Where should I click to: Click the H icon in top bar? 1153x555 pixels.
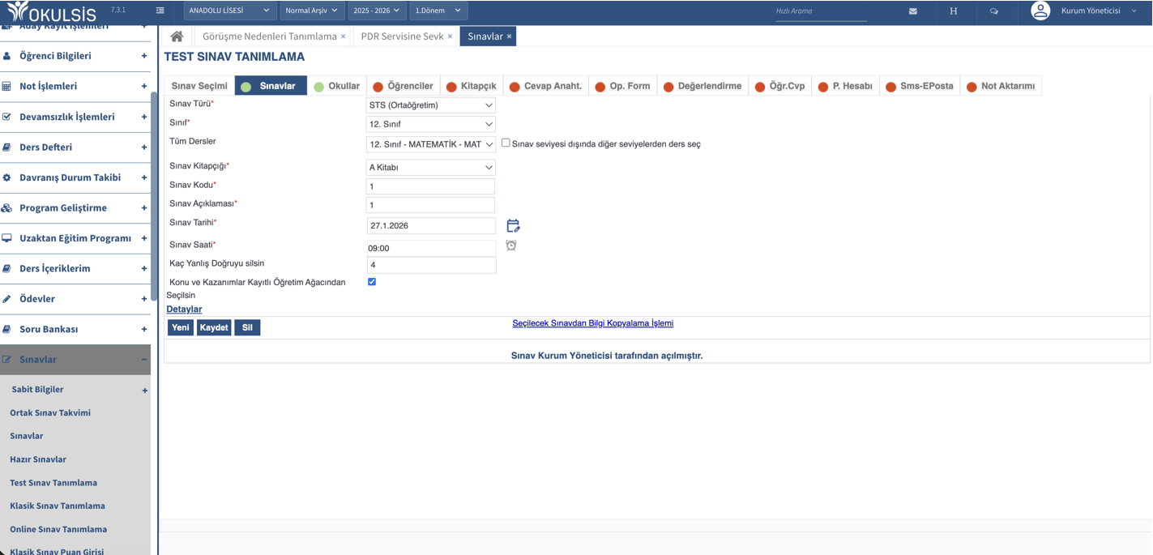(954, 11)
